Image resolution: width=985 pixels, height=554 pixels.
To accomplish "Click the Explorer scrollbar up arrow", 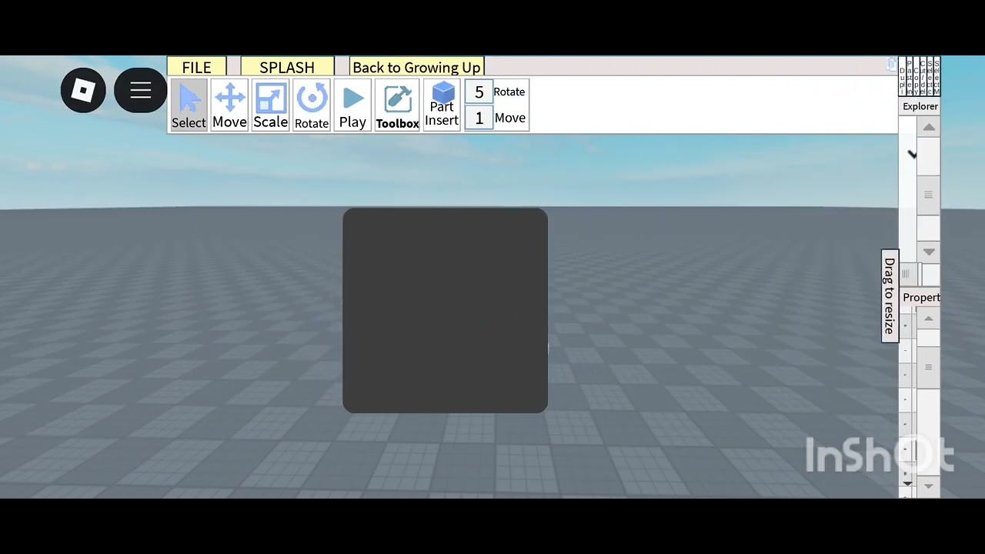I will (929, 127).
